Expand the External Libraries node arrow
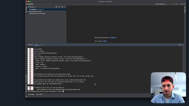The width and height of the screenshot is (189, 106). point(28,11)
